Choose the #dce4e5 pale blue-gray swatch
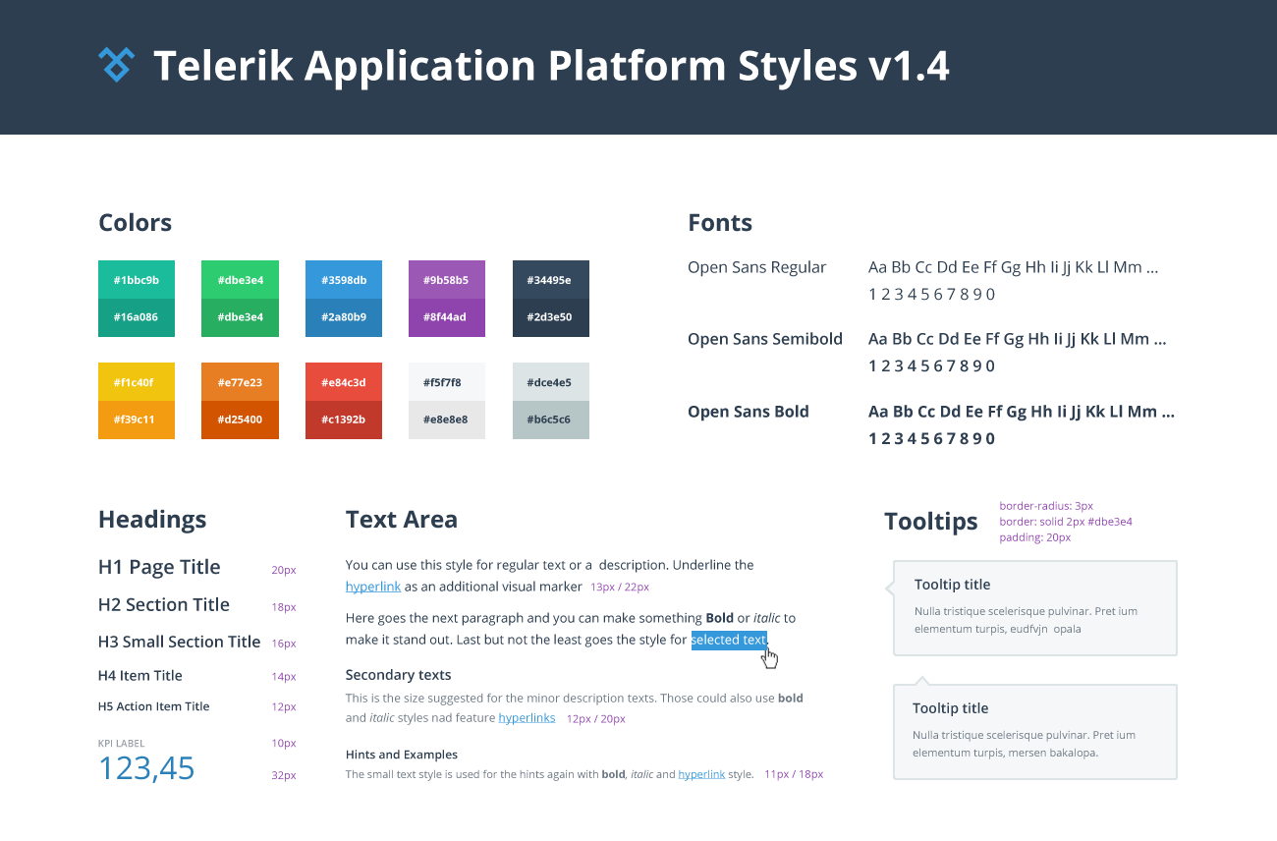 tap(551, 382)
